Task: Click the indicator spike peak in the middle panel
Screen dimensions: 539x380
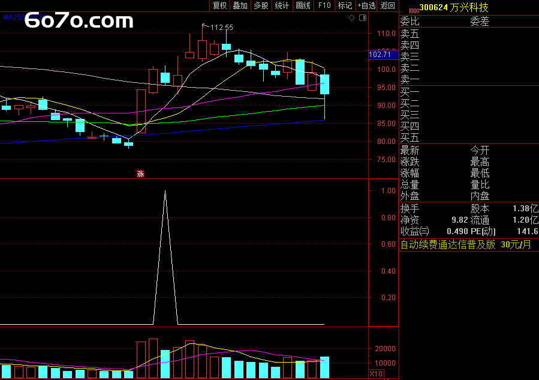Action: click(165, 192)
